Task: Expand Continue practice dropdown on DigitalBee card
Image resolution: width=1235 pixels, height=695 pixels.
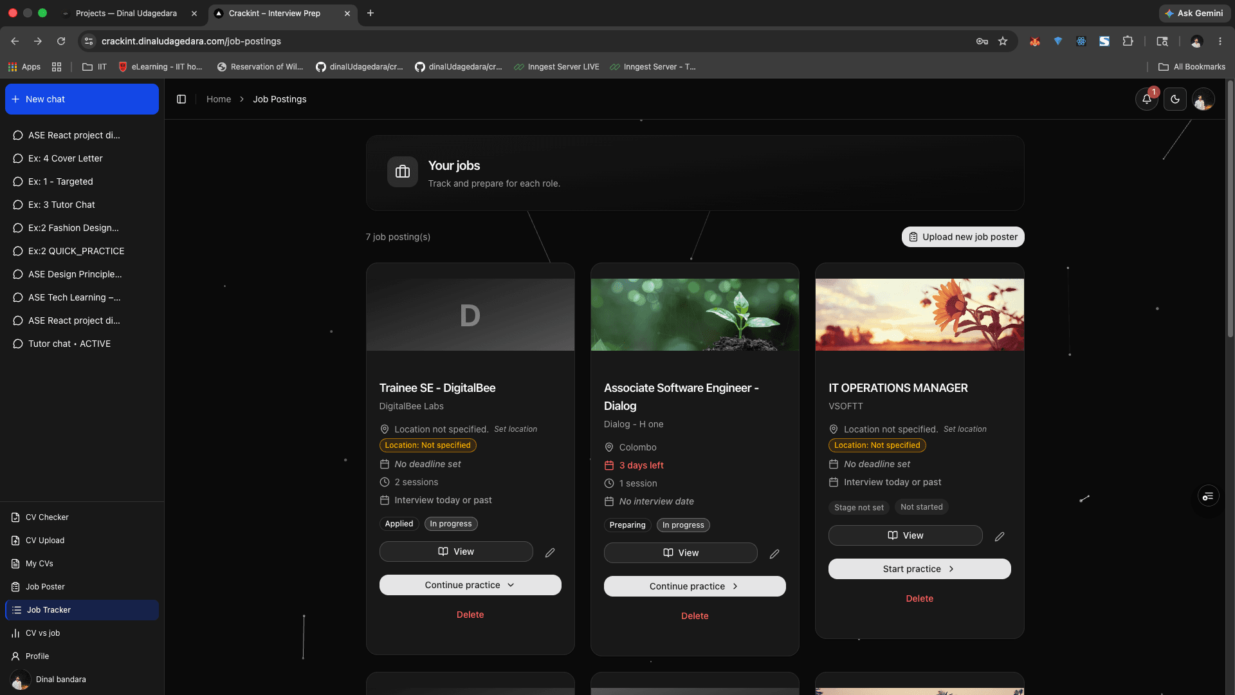Action: (470, 585)
